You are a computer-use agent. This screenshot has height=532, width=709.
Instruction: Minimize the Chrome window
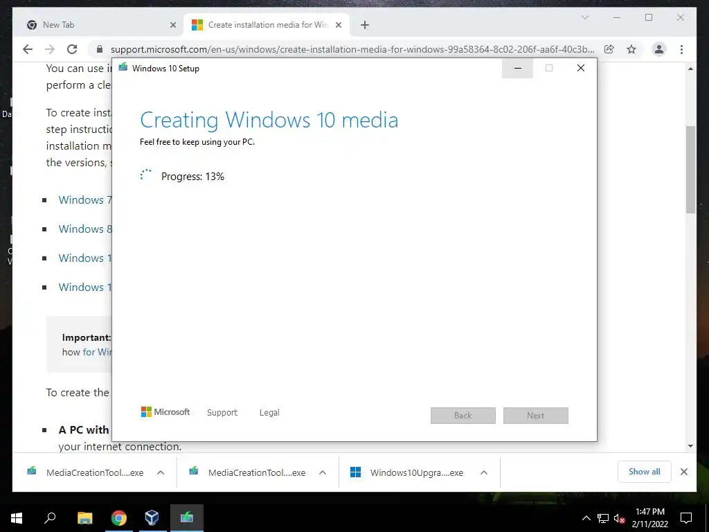[617, 17]
